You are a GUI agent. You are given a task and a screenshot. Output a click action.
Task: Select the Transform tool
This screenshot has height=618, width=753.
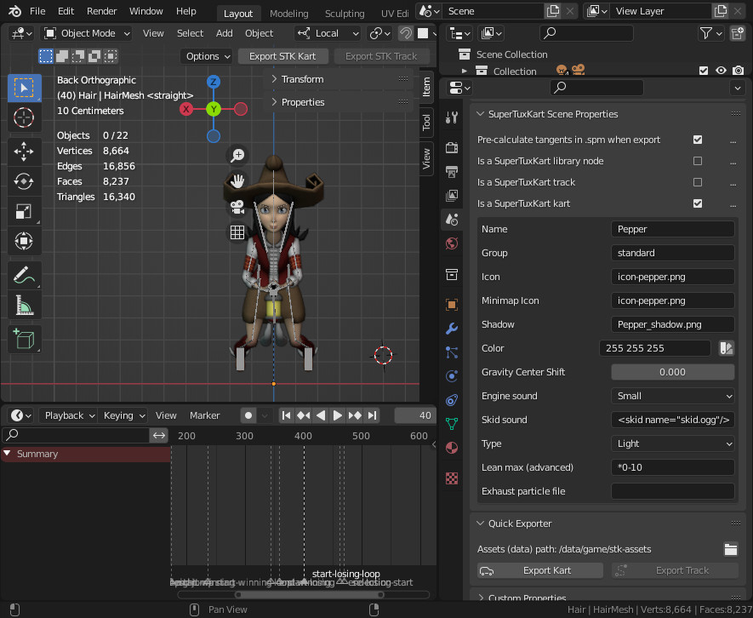click(x=24, y=241)
